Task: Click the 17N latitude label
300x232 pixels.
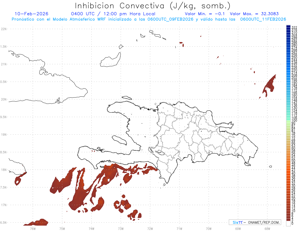Action: coord(4,205)
